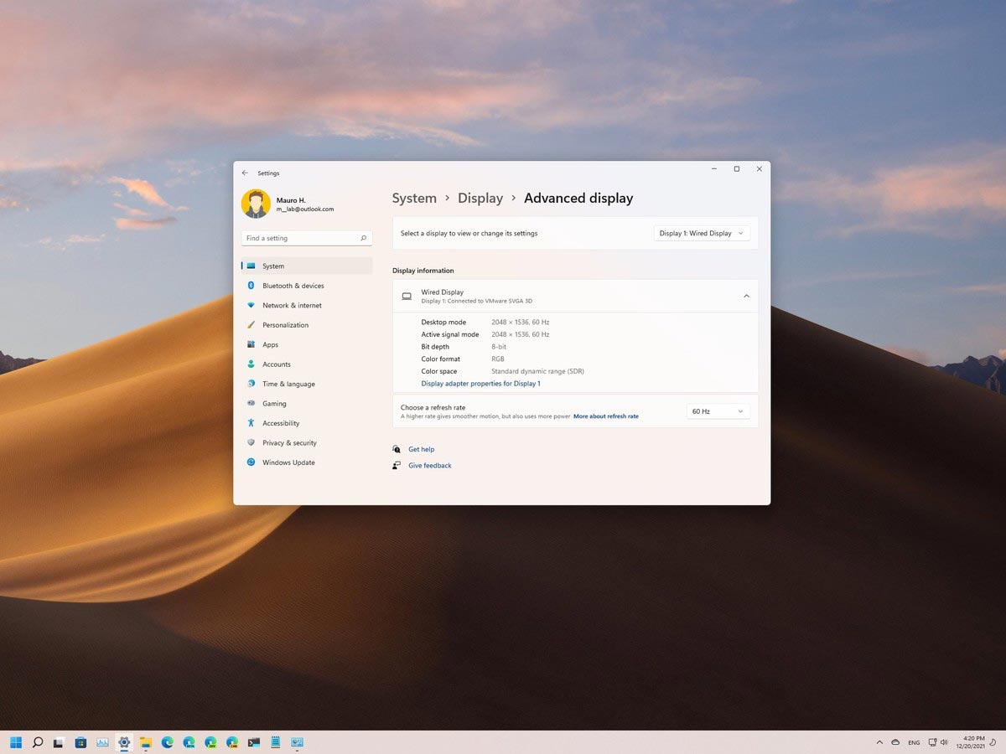Open the Give feedback link
Viewport: 1006px width, 754px height.
(430, 466)
